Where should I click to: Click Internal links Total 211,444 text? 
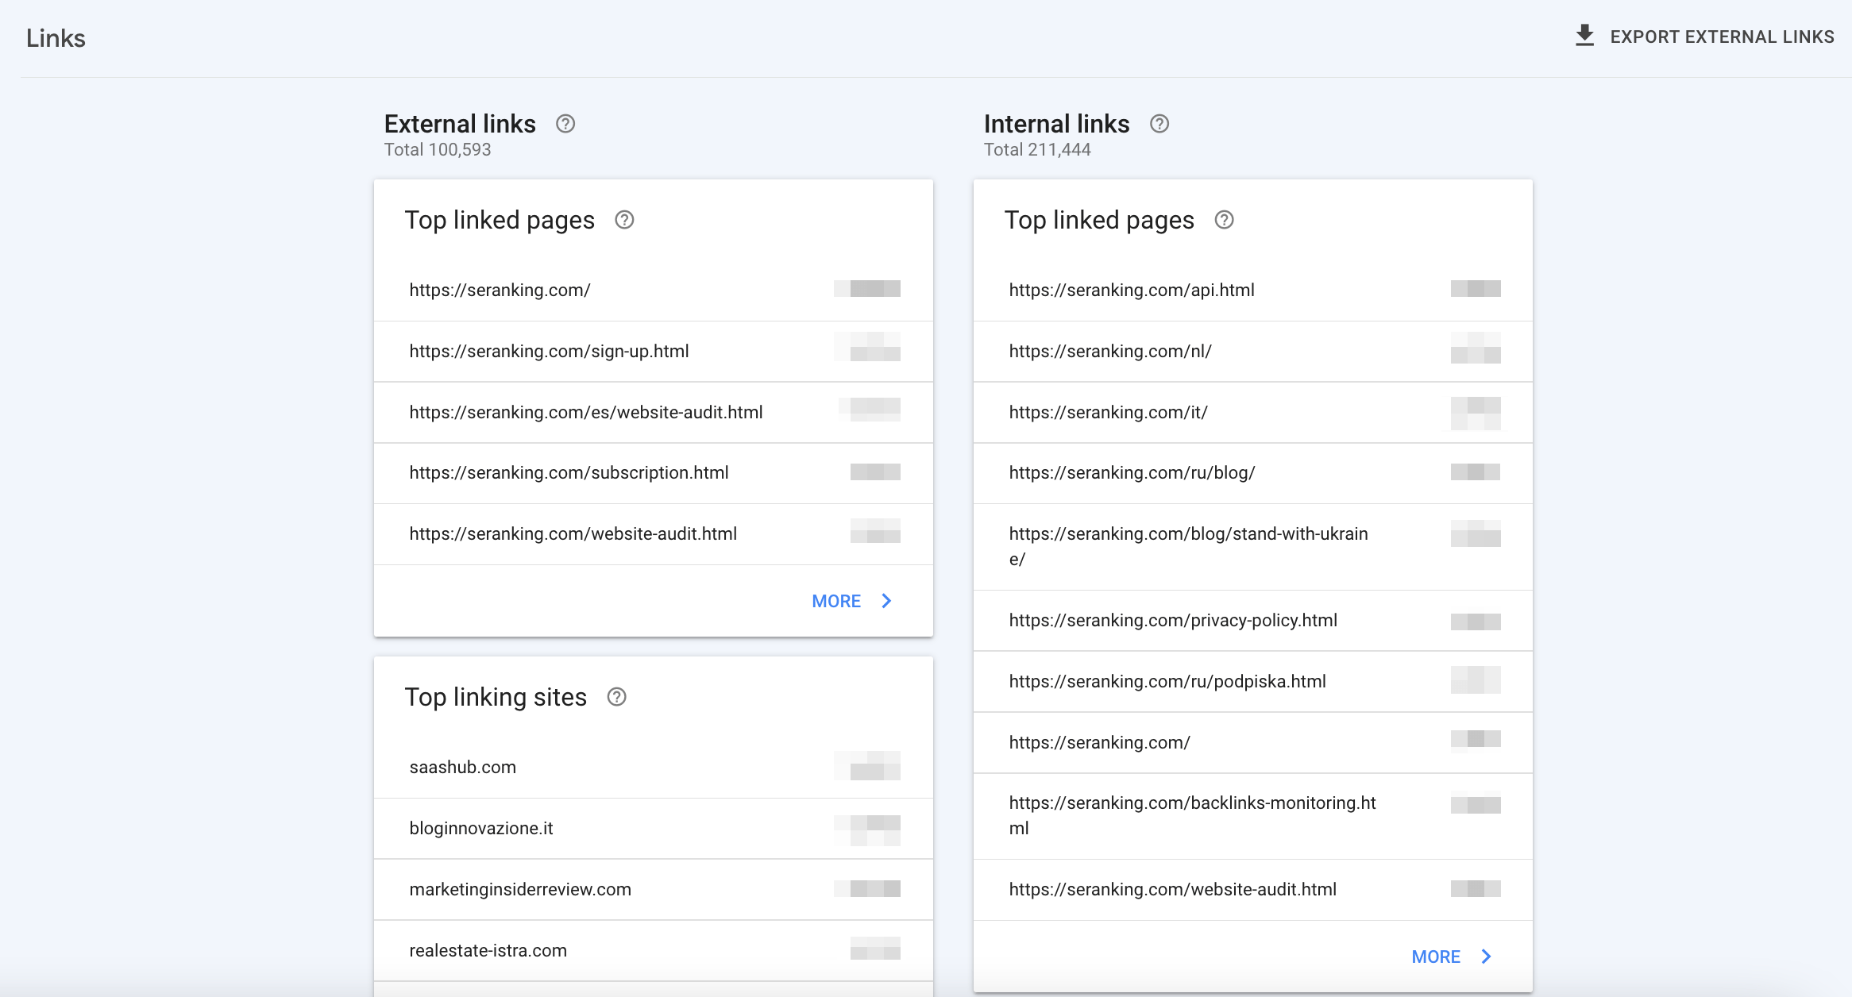point(1037,150)
